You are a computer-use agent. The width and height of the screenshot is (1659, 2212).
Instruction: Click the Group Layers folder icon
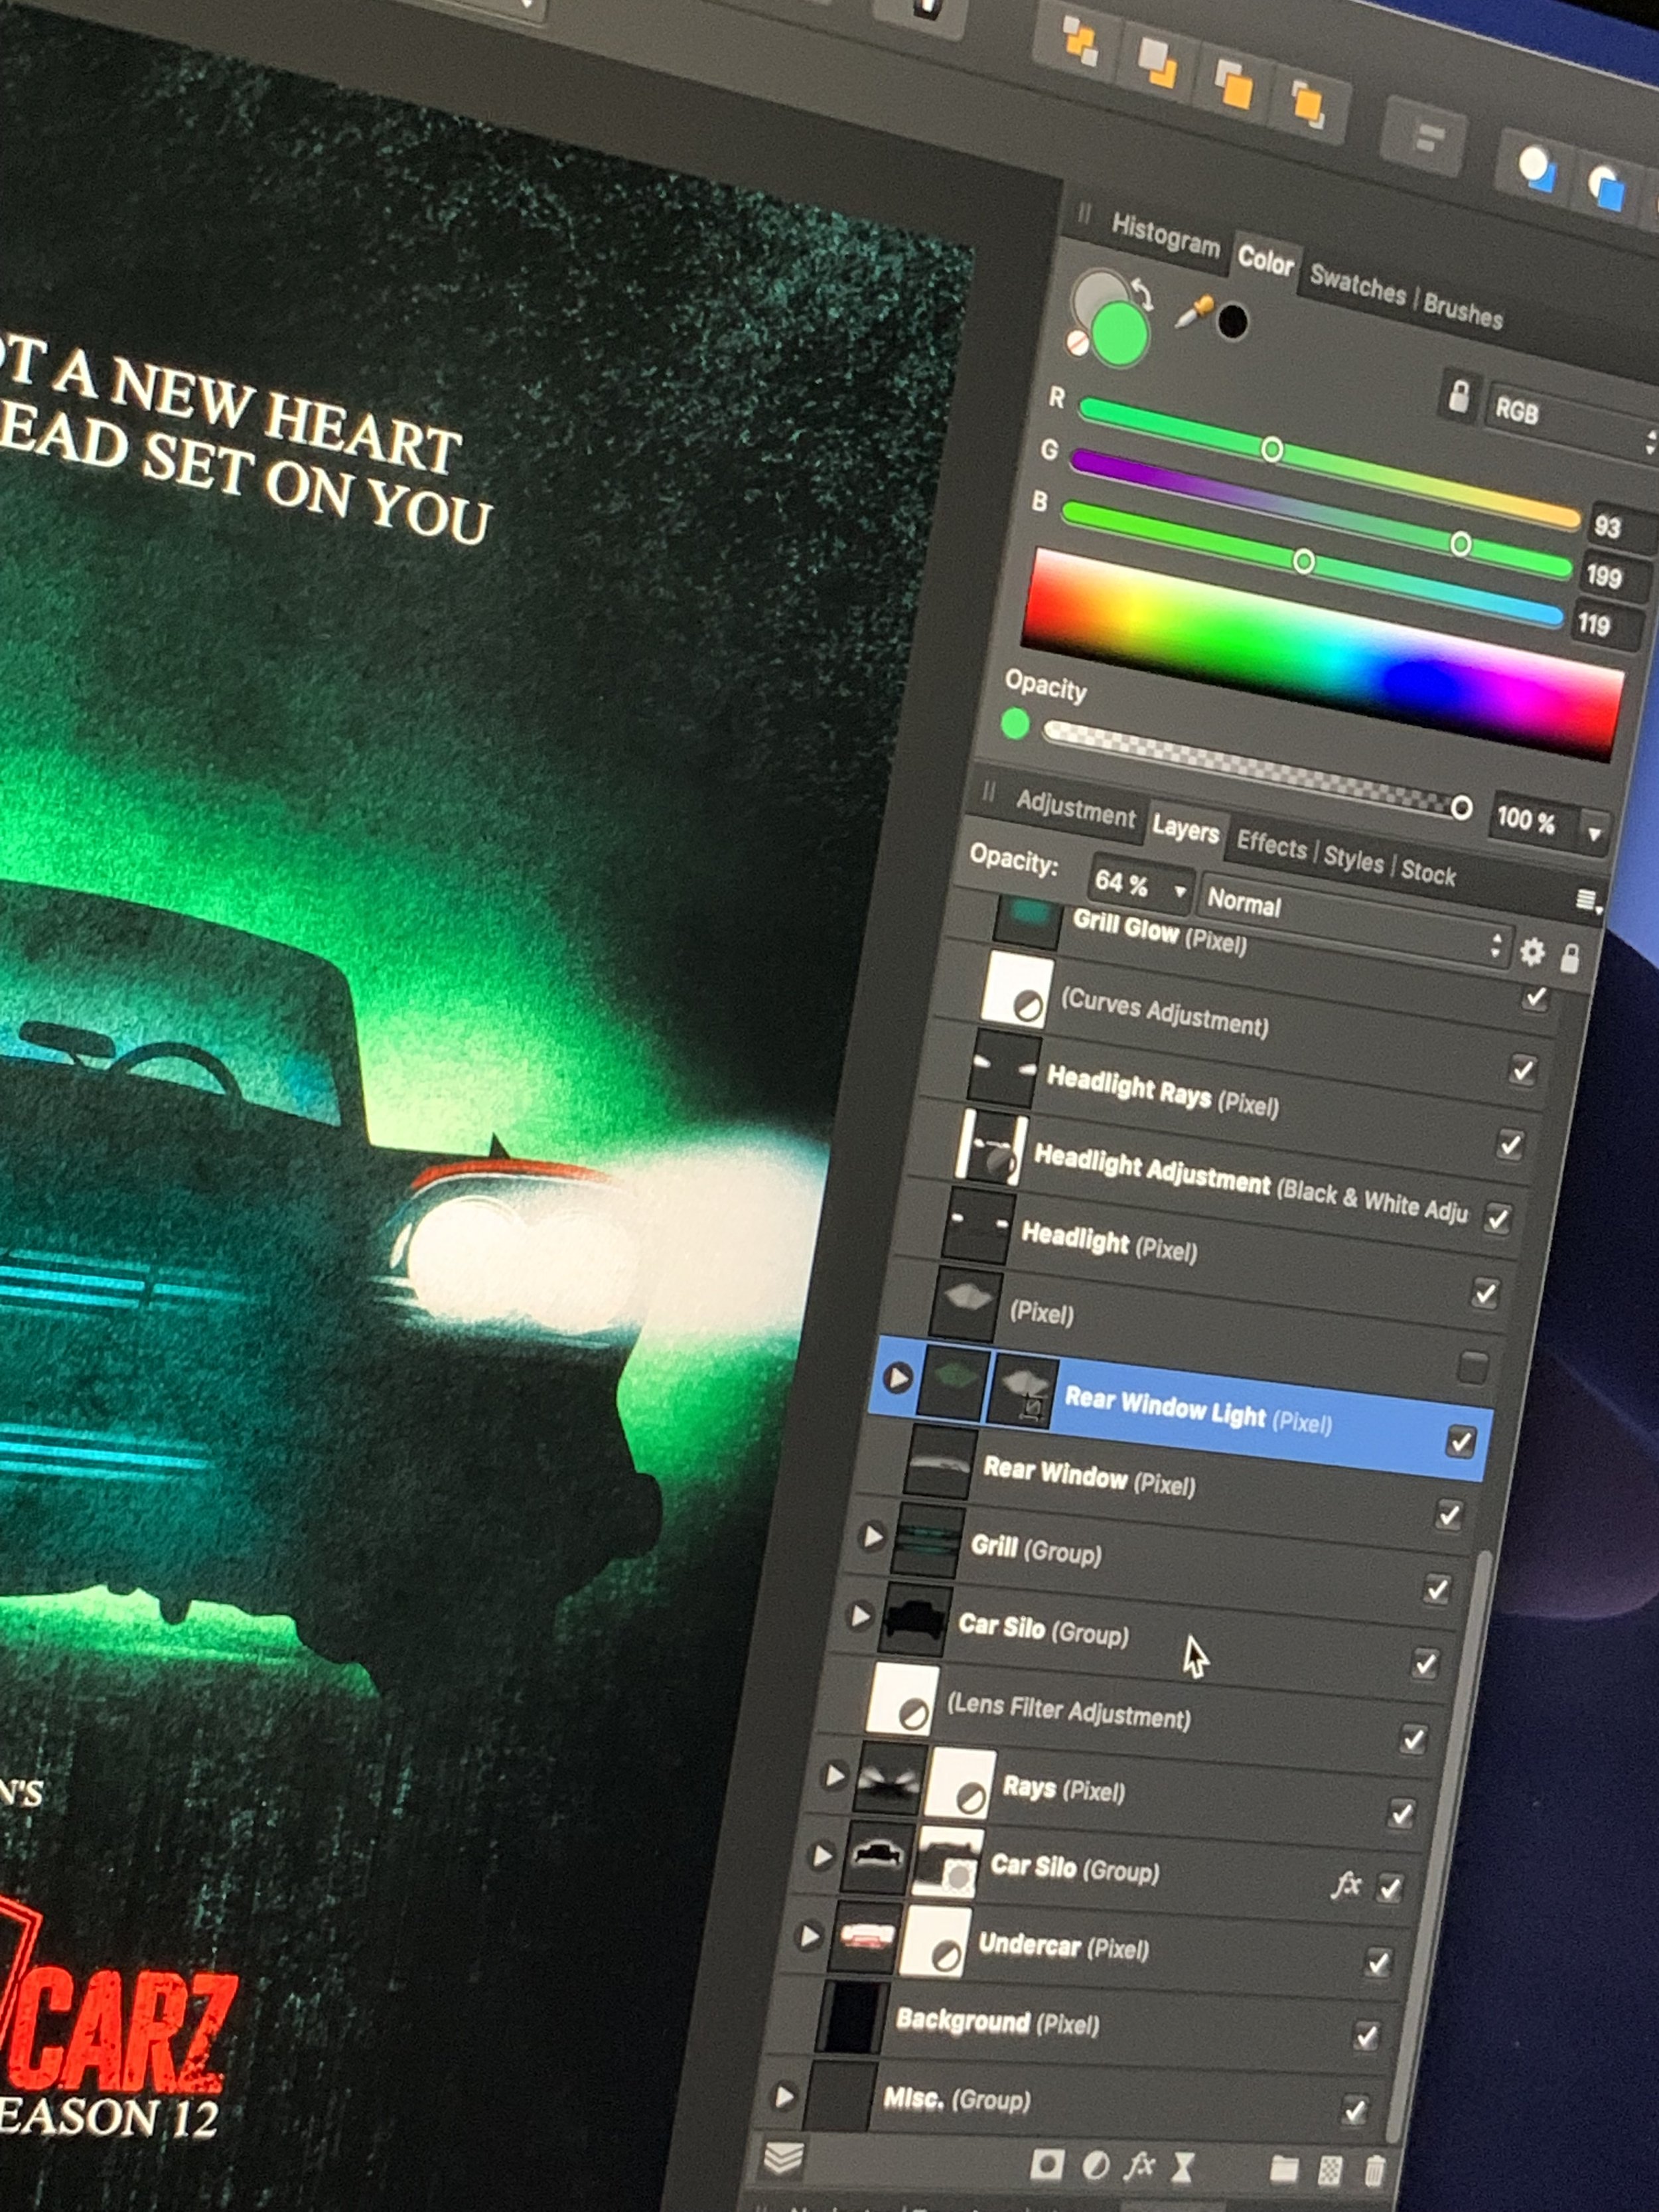click(1284, 2169)
